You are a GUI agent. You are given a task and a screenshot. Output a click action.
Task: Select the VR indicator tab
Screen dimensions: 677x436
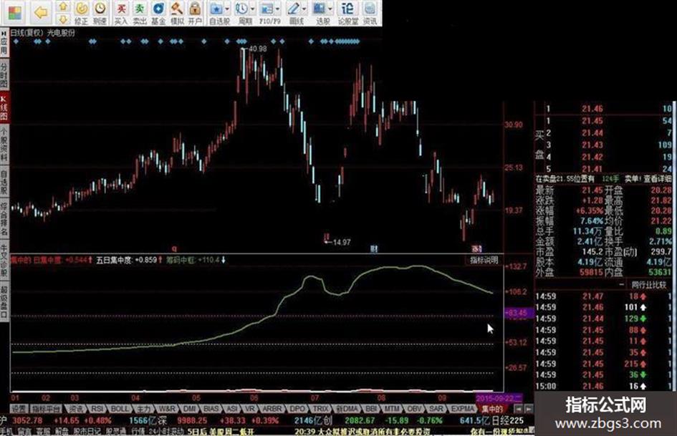(250, 408)
